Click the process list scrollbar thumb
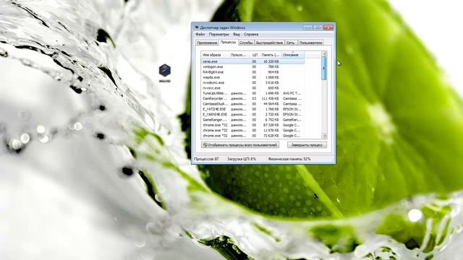The image size is (463, 260). (324, 68)
